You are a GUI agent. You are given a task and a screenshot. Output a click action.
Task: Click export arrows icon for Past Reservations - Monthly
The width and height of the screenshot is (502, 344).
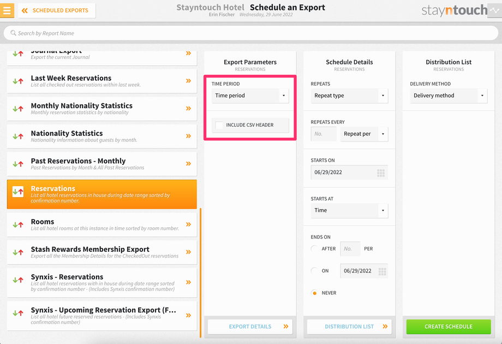pos(18,164)
